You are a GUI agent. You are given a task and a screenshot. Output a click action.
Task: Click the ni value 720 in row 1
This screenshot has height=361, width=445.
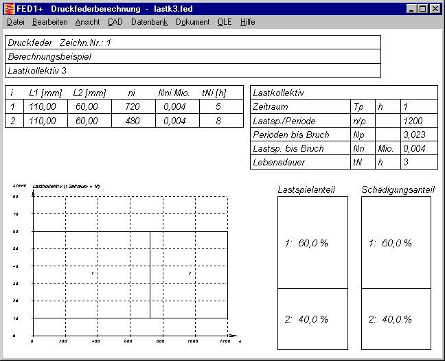[x=133, y=106]
